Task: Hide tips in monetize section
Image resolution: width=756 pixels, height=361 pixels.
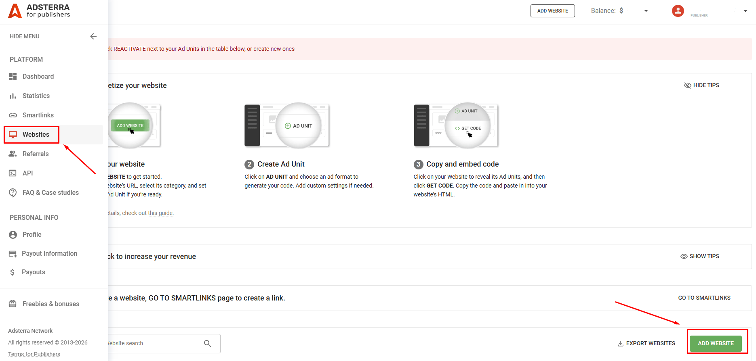Action: pos(701,85)
